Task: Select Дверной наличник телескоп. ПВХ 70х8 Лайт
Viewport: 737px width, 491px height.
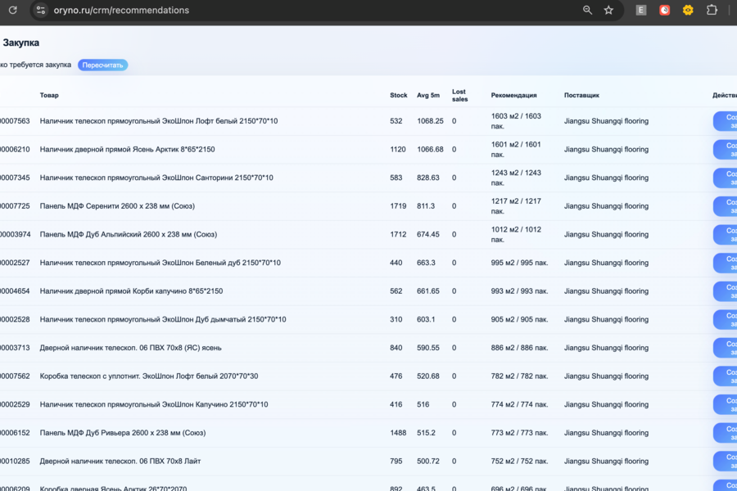Action: click(120, 462)
